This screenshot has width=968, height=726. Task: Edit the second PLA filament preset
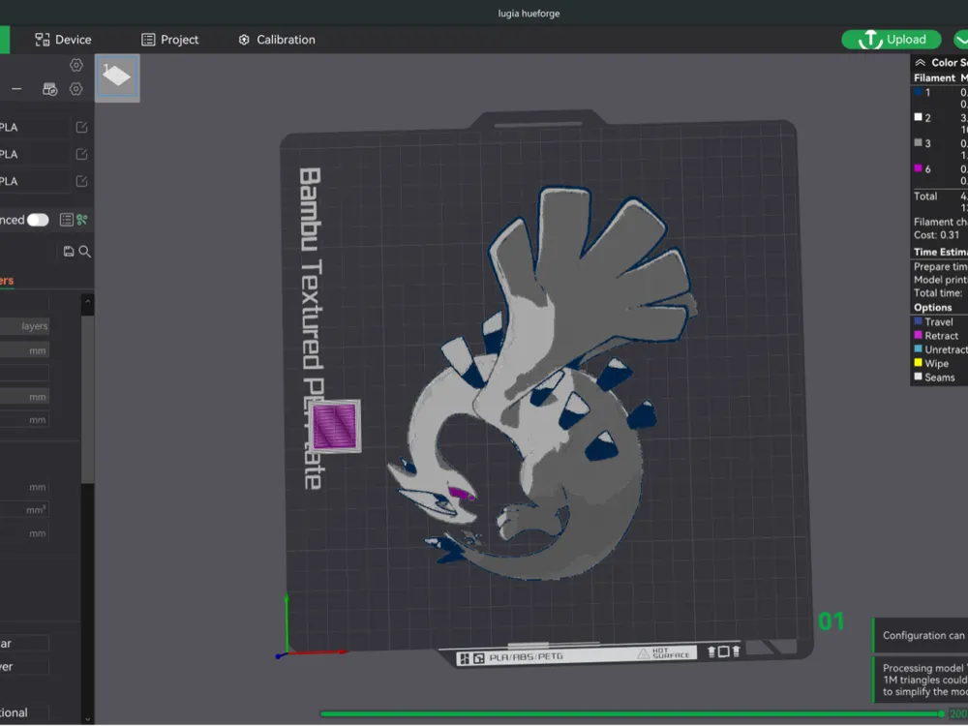(x=81, y=154)
